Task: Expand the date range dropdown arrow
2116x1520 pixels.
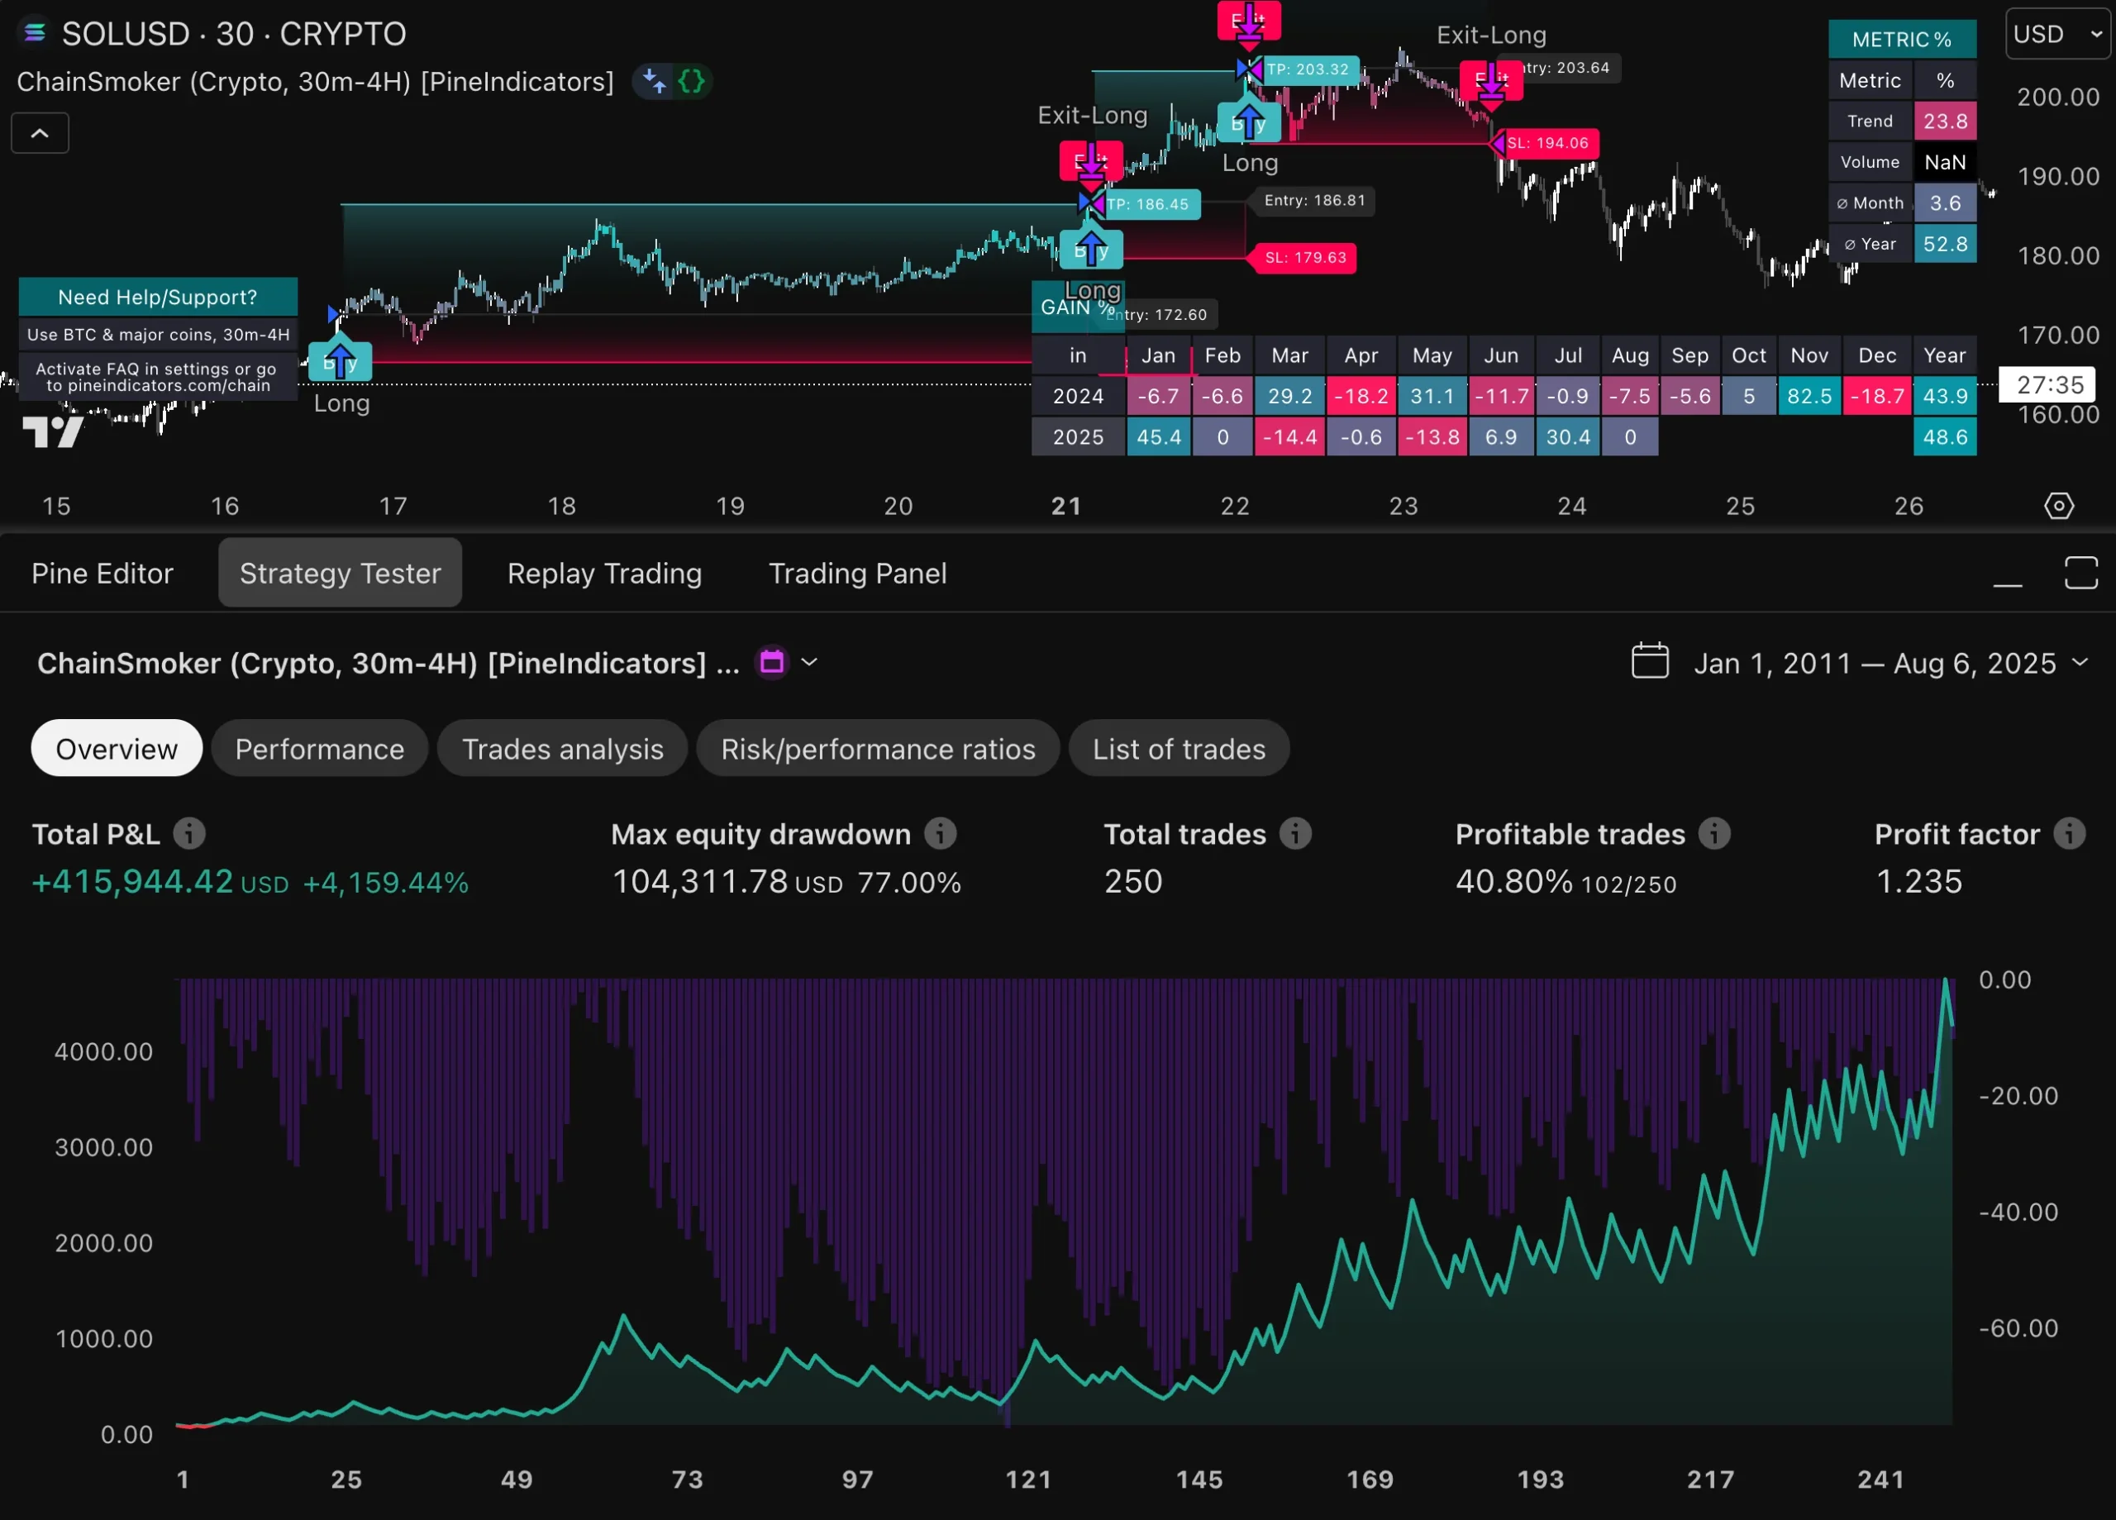Action: tap(2080, 663)
